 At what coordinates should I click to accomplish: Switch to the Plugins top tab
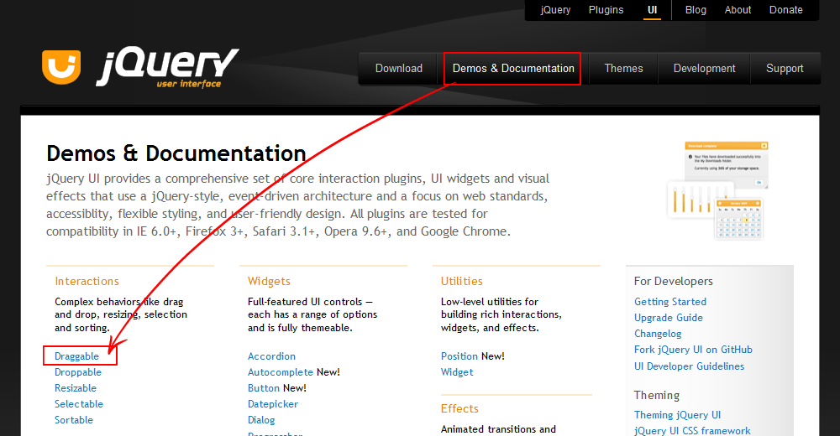pos(606,10)
